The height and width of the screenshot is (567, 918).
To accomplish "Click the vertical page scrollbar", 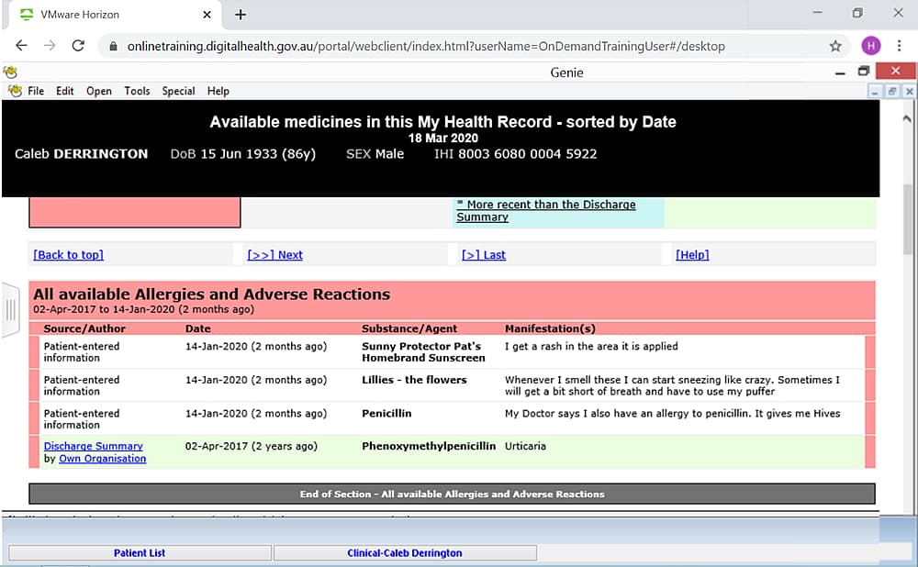I will [x=909, y=220].
